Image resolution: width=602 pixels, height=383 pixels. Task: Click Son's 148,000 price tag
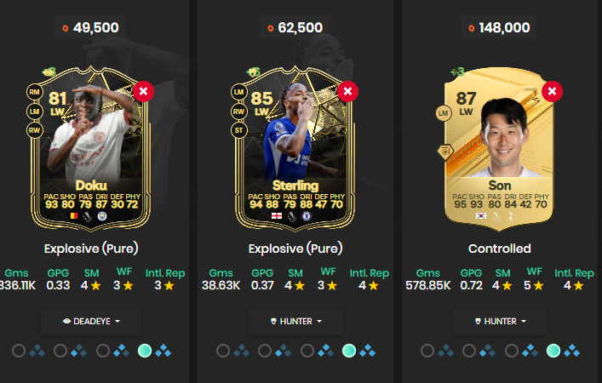[499, 27]
